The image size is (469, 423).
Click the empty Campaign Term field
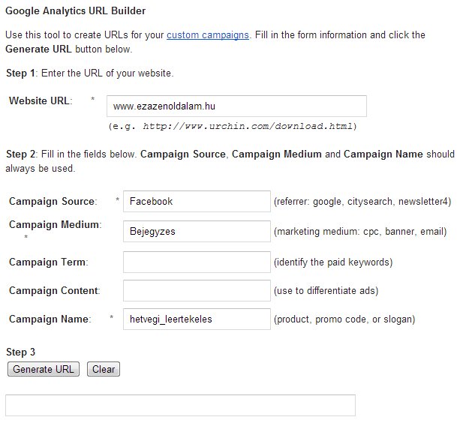pos(197,262)
